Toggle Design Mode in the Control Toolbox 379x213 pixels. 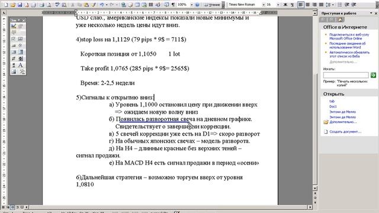pos(14,26)
